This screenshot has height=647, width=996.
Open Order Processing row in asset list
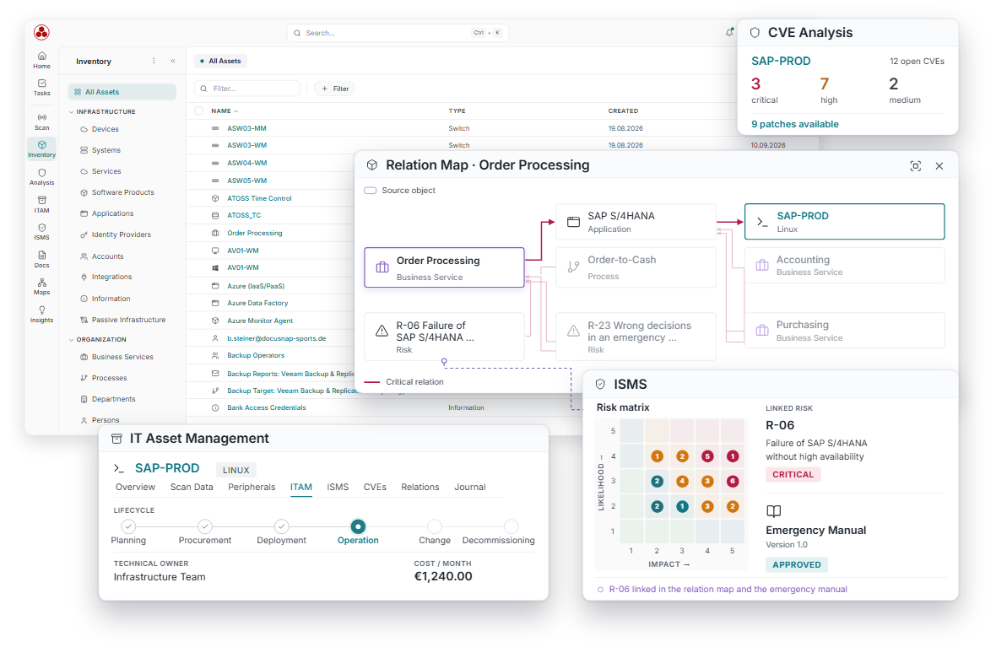click(x=255, y=233)
